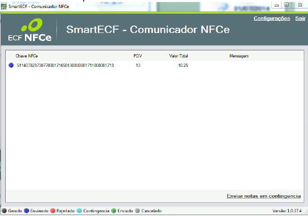Click the Contingencia legend cyan dot
The image size is (308, 216).
[79, 211]
